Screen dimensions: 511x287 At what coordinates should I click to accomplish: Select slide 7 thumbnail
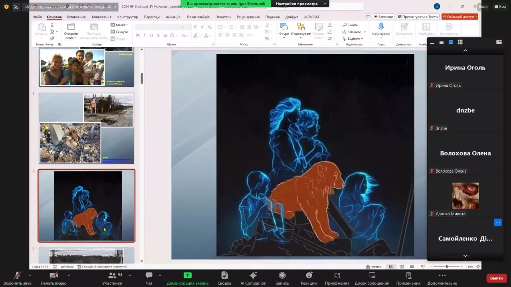[x=86, y=128]
